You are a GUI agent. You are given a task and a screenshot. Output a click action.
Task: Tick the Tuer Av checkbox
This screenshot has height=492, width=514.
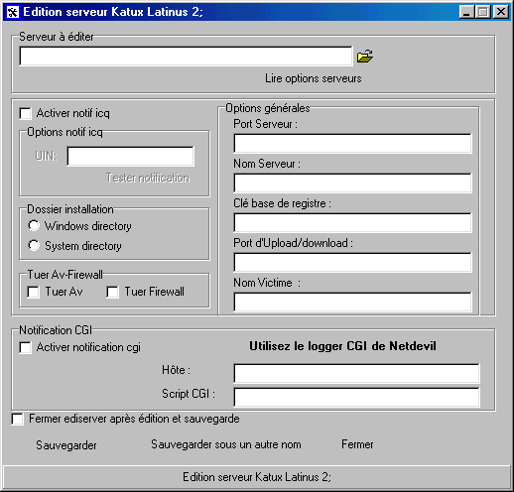[x=34, y=292]
